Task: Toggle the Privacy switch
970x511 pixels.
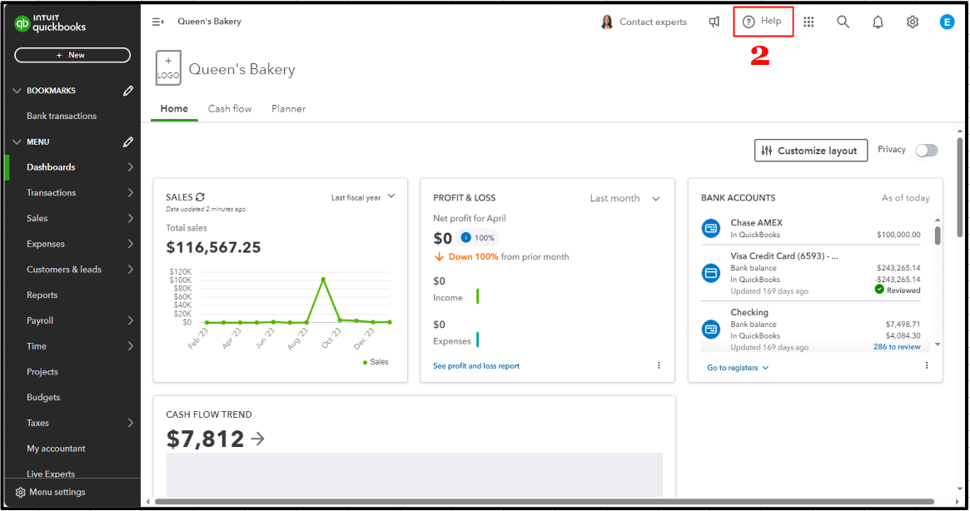Action: coord(927,151)
